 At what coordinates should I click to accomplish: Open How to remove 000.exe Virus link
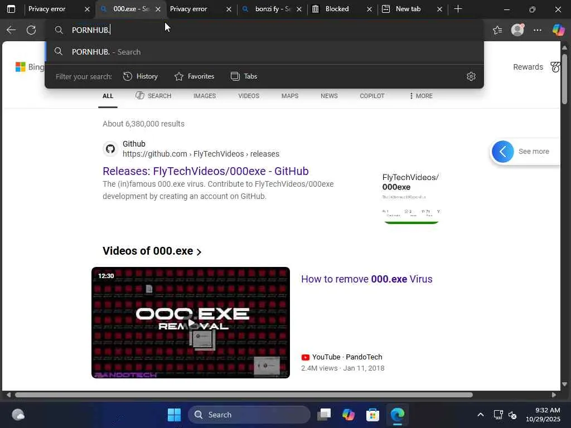(x=367, y=279)
